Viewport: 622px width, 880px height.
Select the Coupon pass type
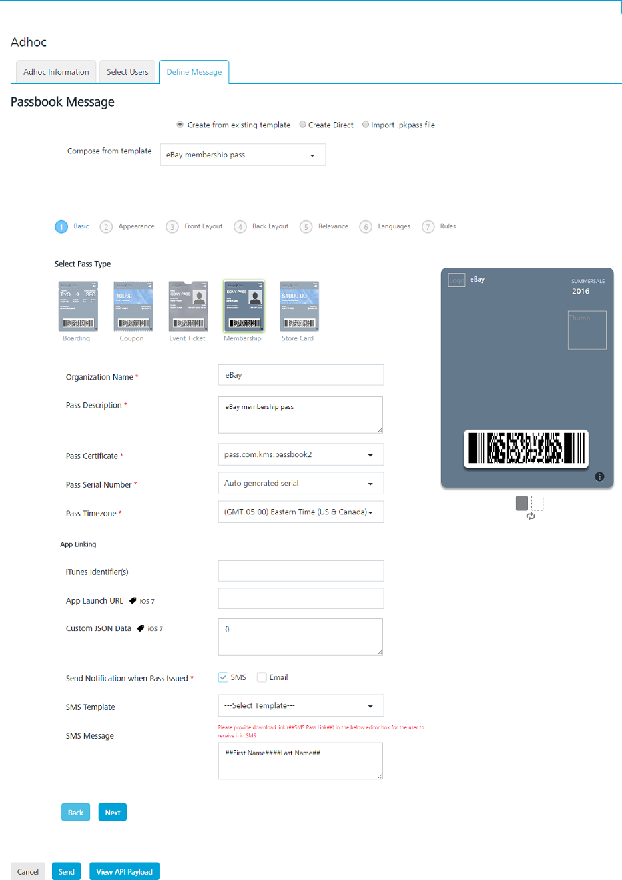coord(132,306)
